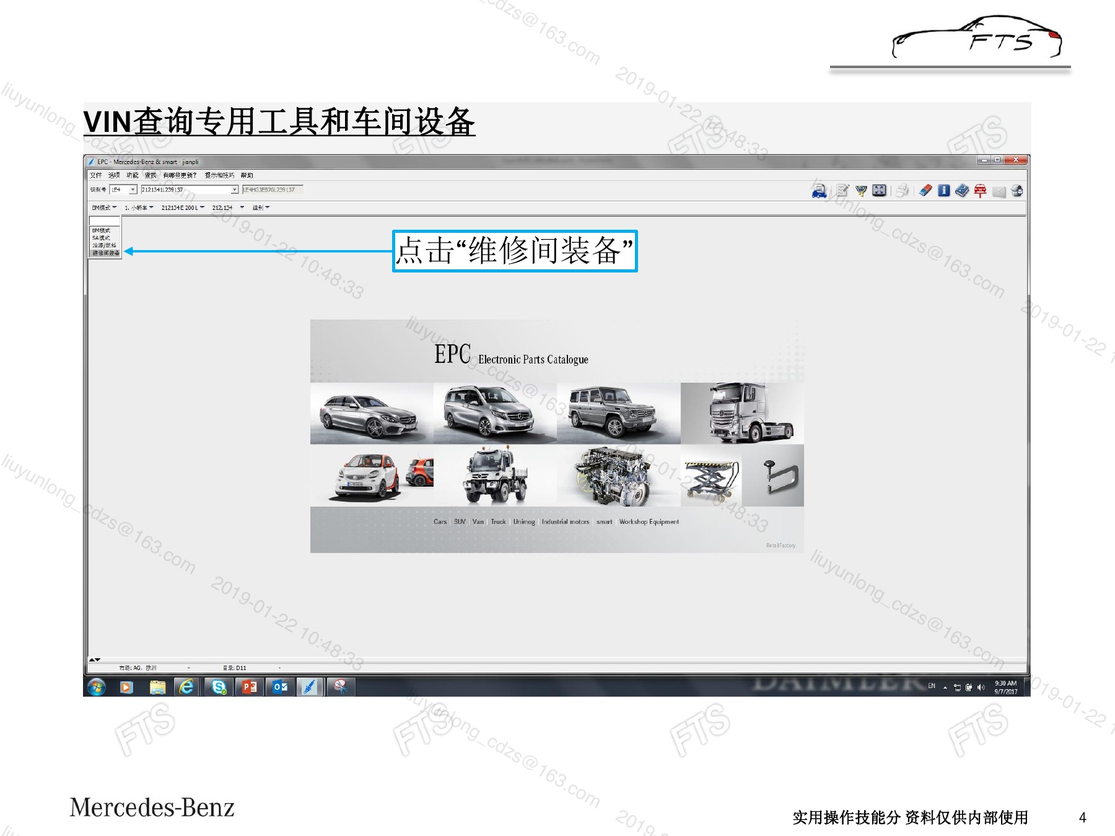
Task: Open the blue information icon
Action: point(943,191)
